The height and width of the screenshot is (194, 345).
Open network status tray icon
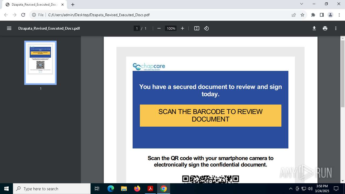[x=304, y=189]
